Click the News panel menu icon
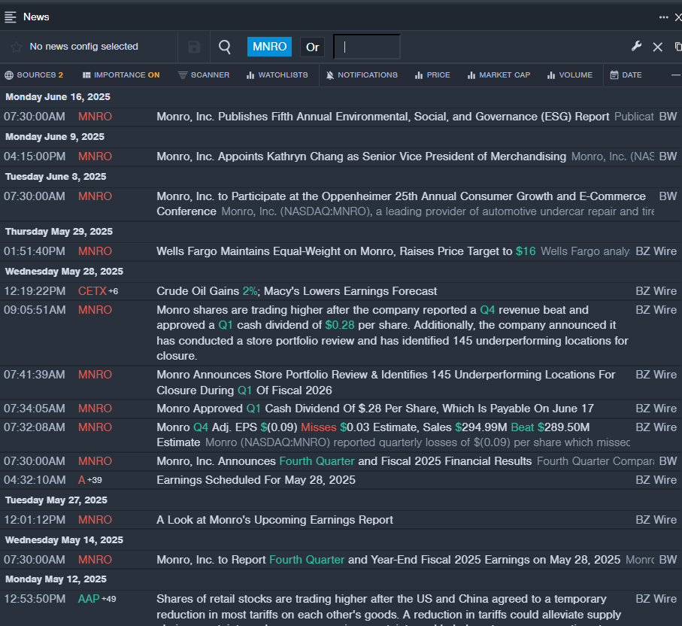The height and width of the screenshot is (626, 682). 10,17
